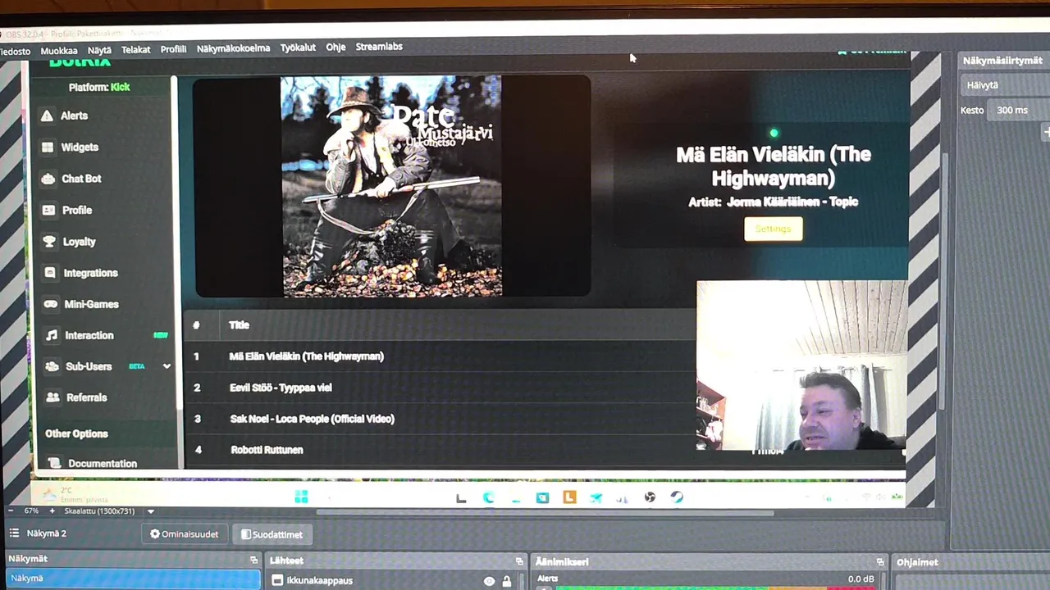Open the Työkalut menu

(x=298, y=48)
